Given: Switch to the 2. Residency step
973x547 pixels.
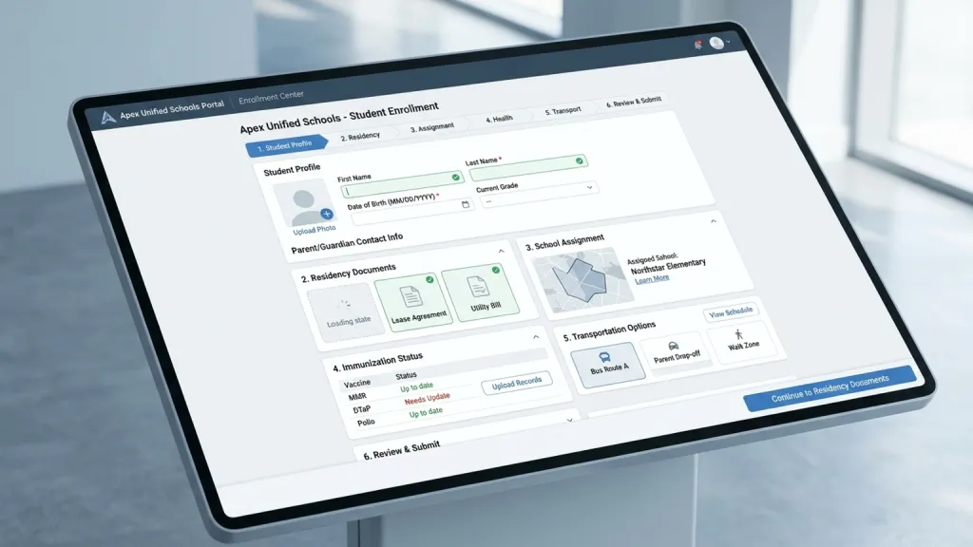Looking at the screenshot, I should point(360,136).
